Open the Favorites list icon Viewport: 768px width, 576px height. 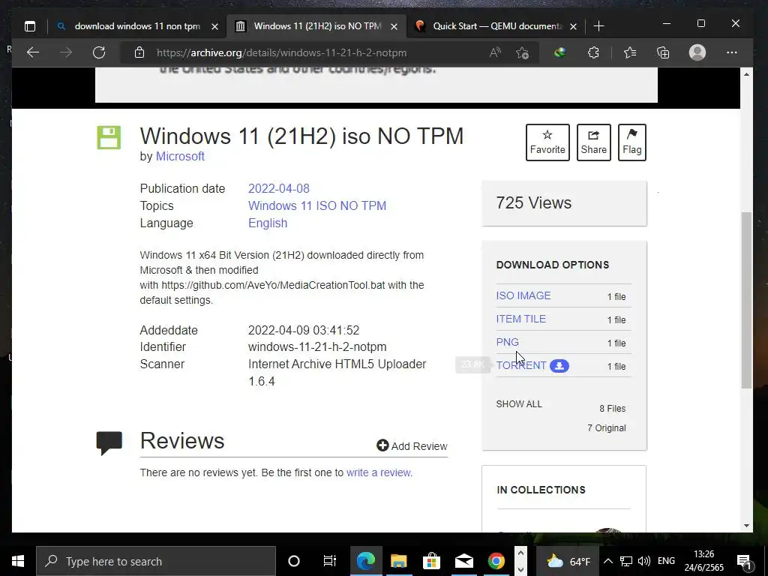click(630, 52)
